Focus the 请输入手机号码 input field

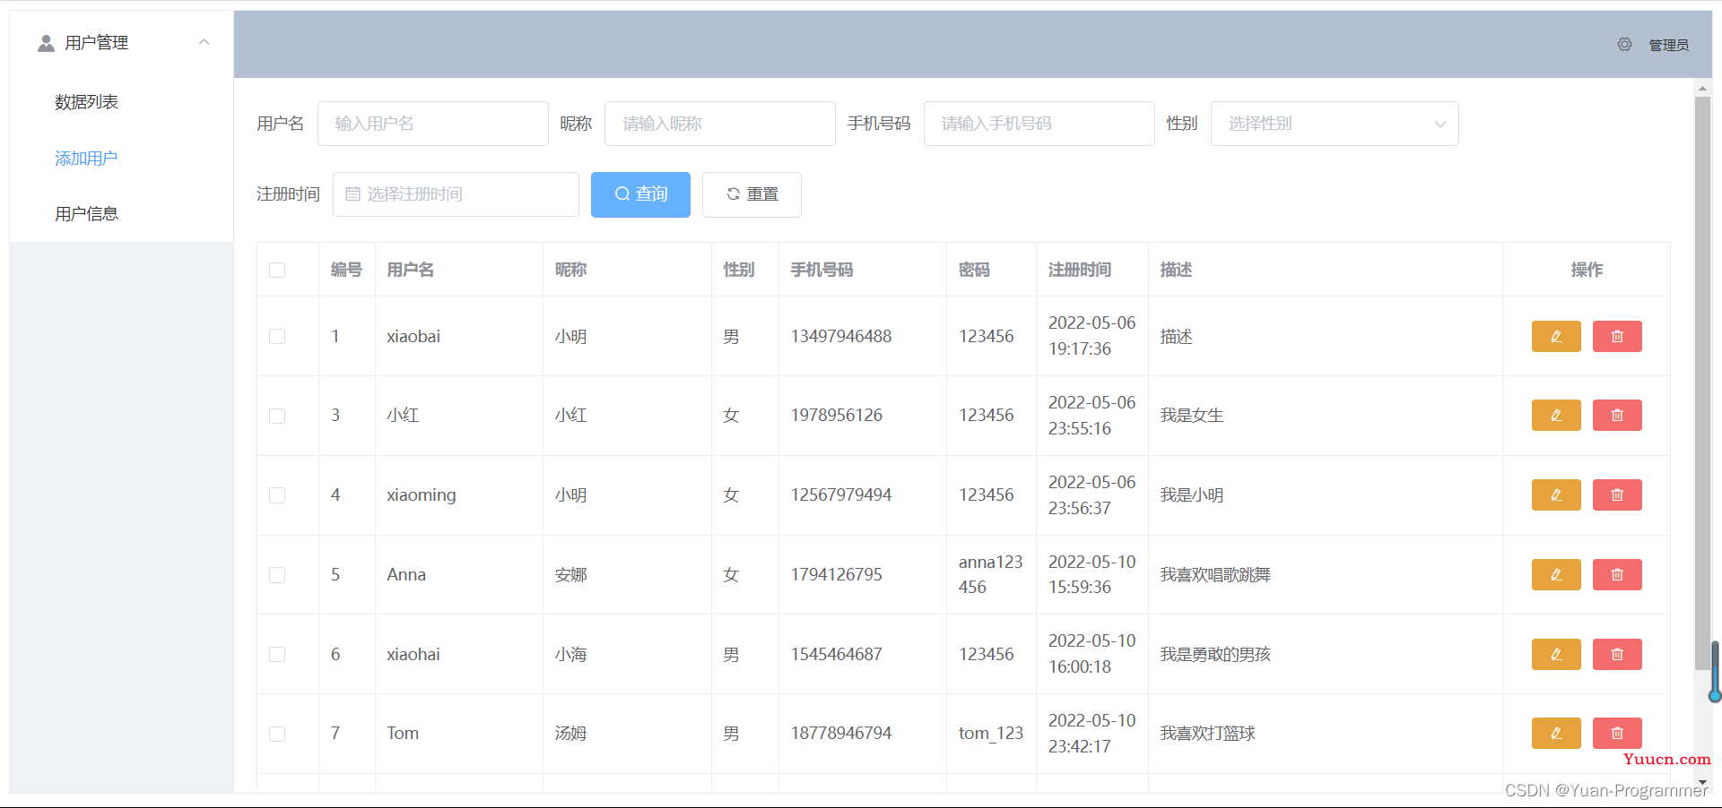1039,124
